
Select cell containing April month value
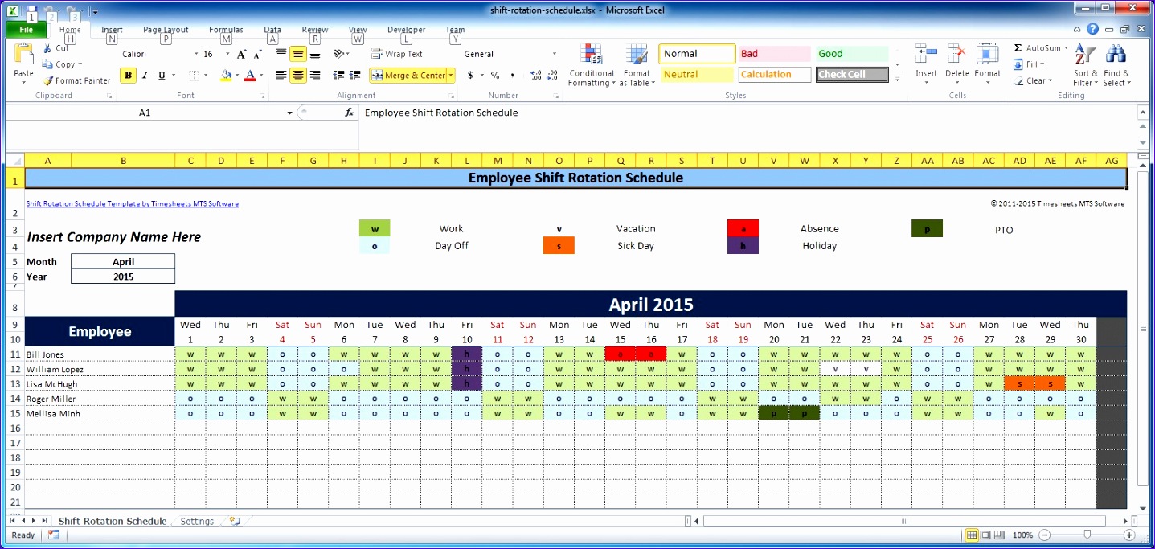point(122,261)
